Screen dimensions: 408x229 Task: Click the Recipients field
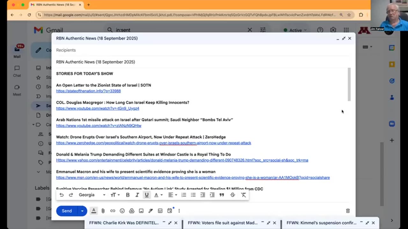(203, 50)
